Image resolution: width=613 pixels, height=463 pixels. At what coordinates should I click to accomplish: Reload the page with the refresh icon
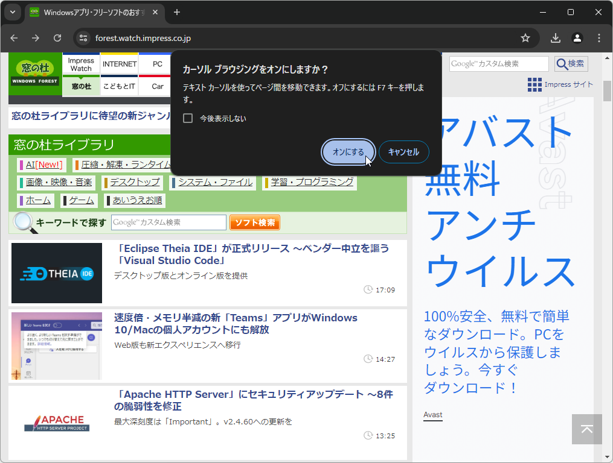(57, 37)
